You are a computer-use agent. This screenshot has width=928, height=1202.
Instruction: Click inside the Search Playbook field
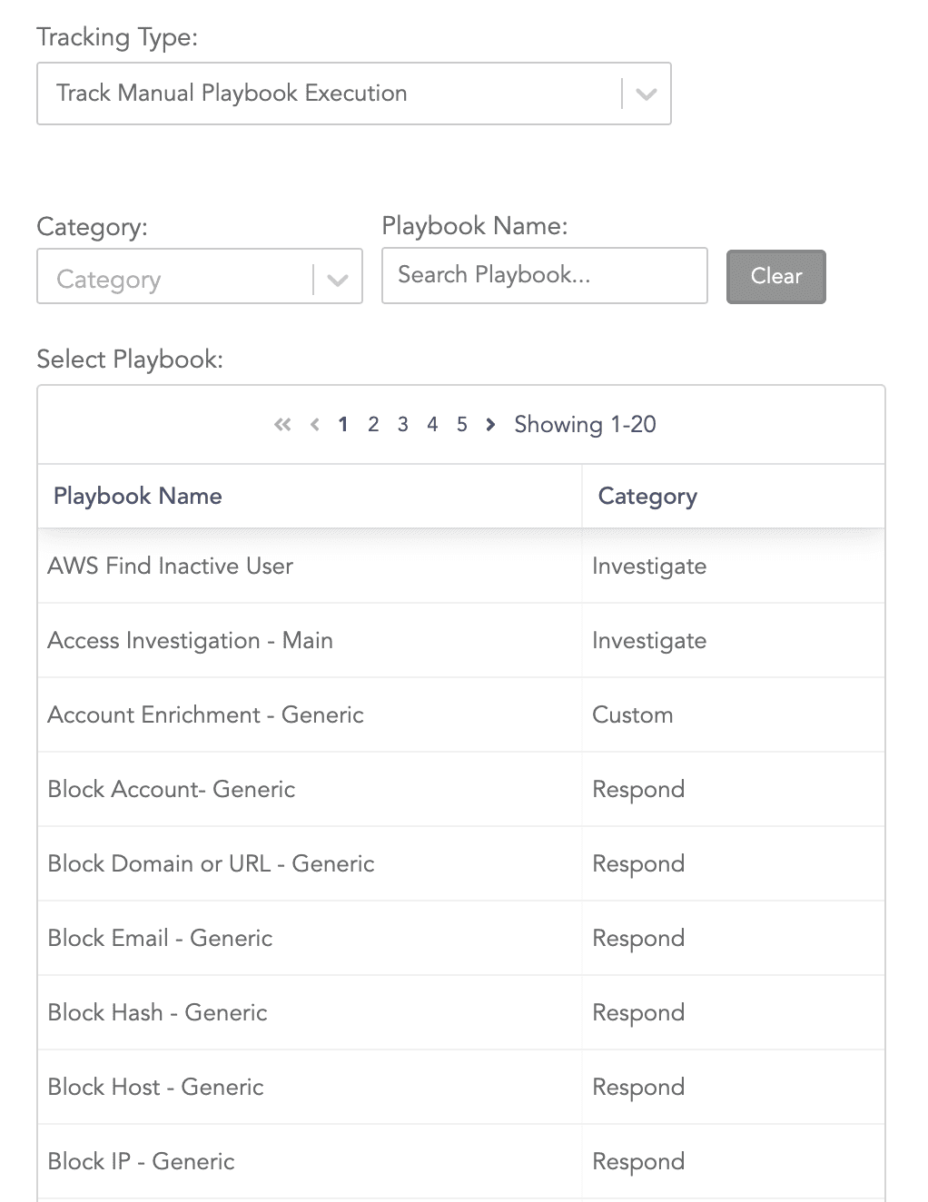point(544,275)
